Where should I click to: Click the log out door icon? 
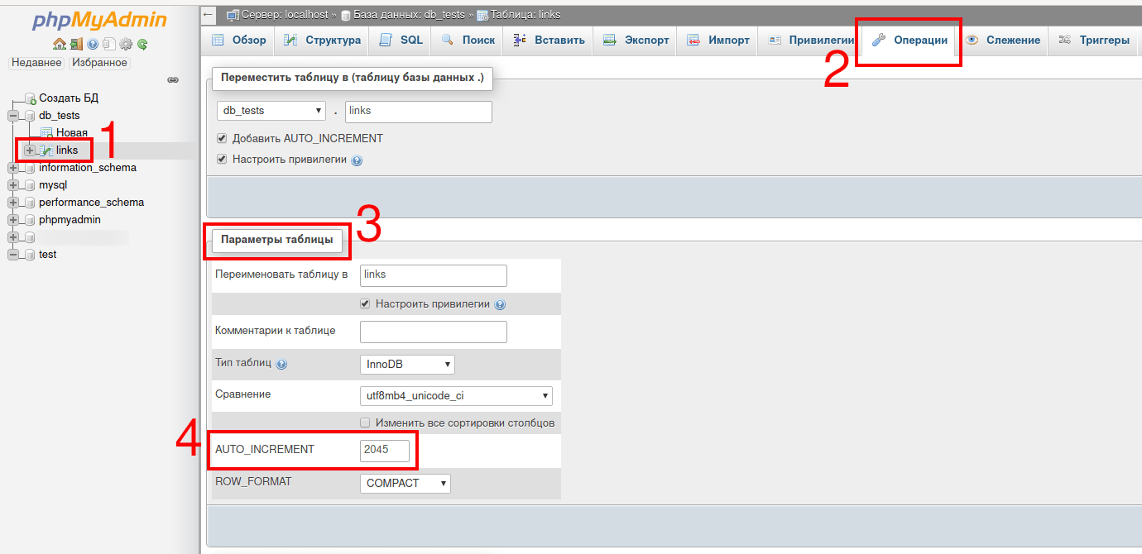pyautogui.click(x=75, y=44)
